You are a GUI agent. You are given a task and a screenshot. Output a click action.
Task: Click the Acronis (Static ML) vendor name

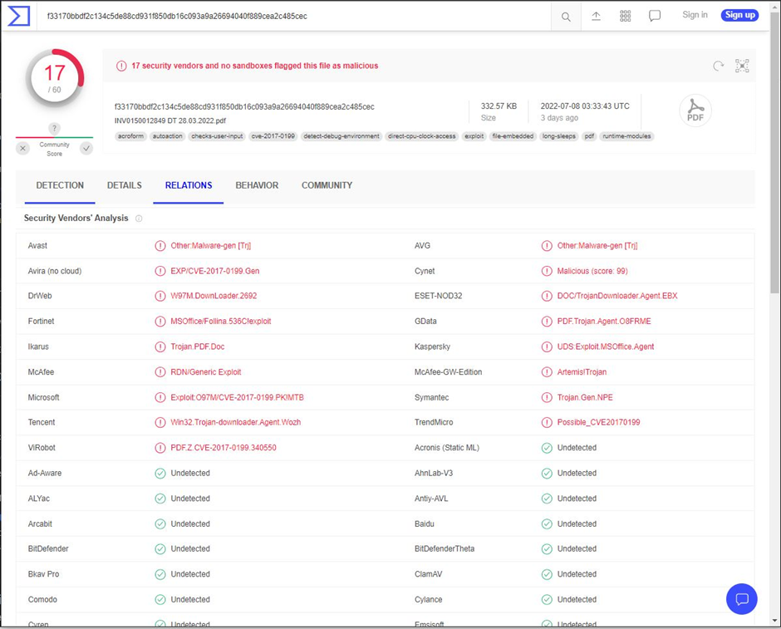pyautogui.click(x=447, y=448)
